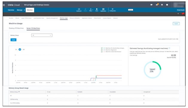Toggle Machines Registered legend checkbox
This screenshot has height=108, width=188.
102,50
